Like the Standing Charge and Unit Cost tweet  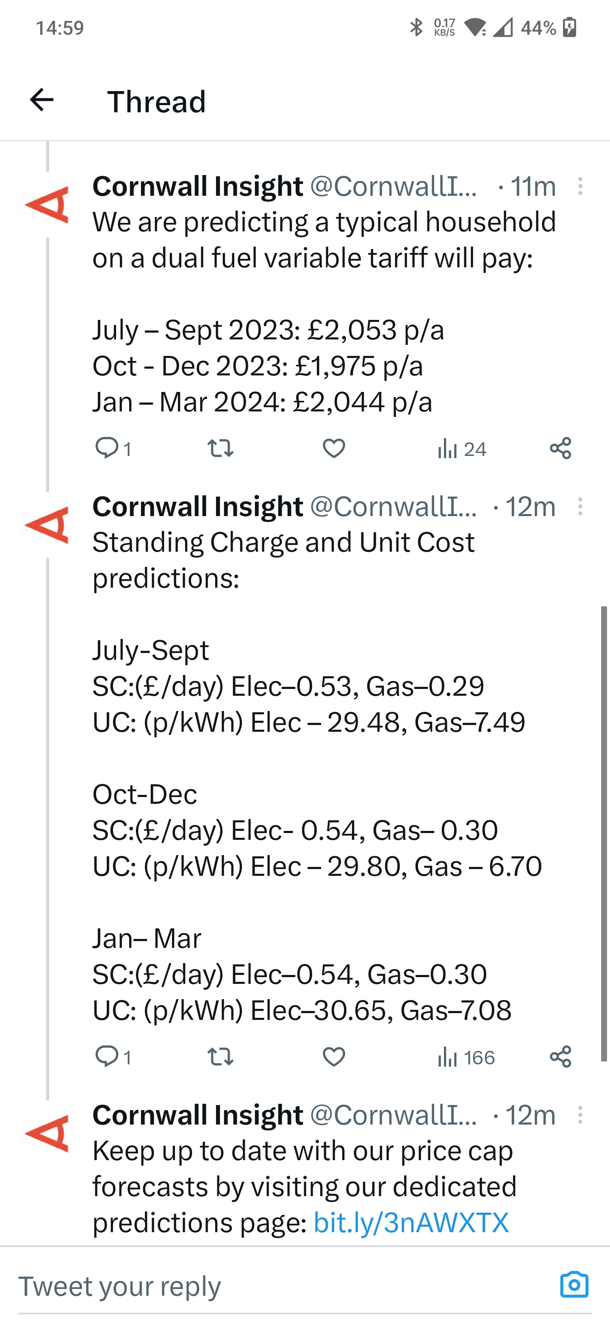coord(334,1057)
